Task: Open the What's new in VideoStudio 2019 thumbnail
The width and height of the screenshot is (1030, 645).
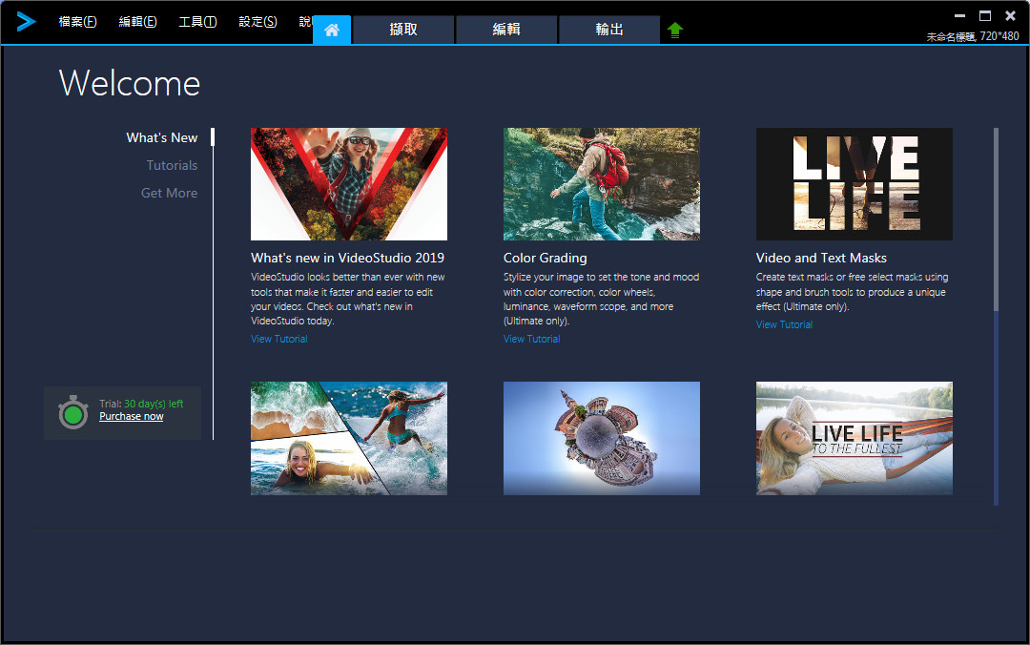Action: click(x=349, y=184)
